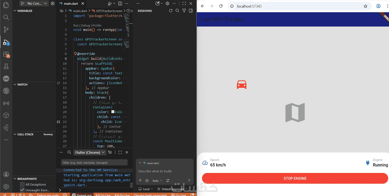Open the Testing flask icon
389x196 pixels.
tap(6, 67)
